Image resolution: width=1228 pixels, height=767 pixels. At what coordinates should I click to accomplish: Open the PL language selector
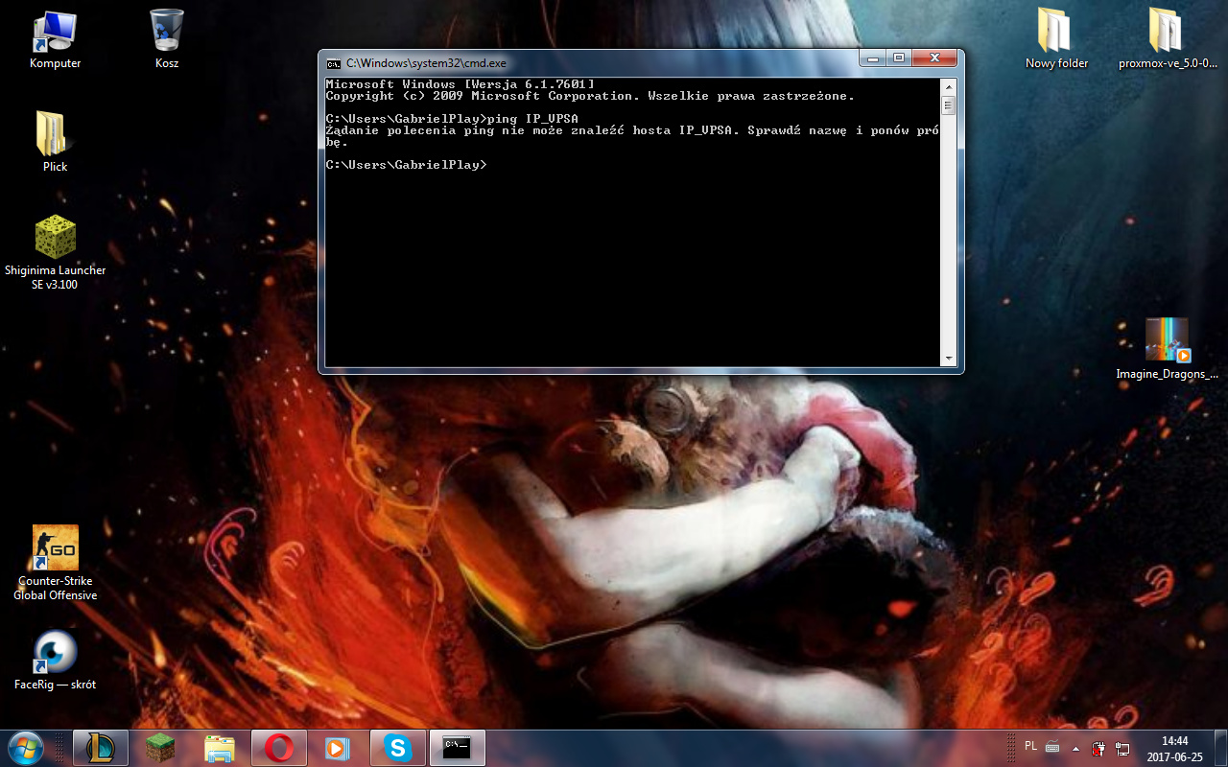coord(1030,745)
